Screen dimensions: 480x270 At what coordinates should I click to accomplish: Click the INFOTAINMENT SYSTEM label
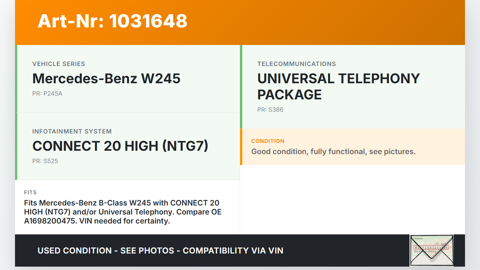[x=72, y=131]
